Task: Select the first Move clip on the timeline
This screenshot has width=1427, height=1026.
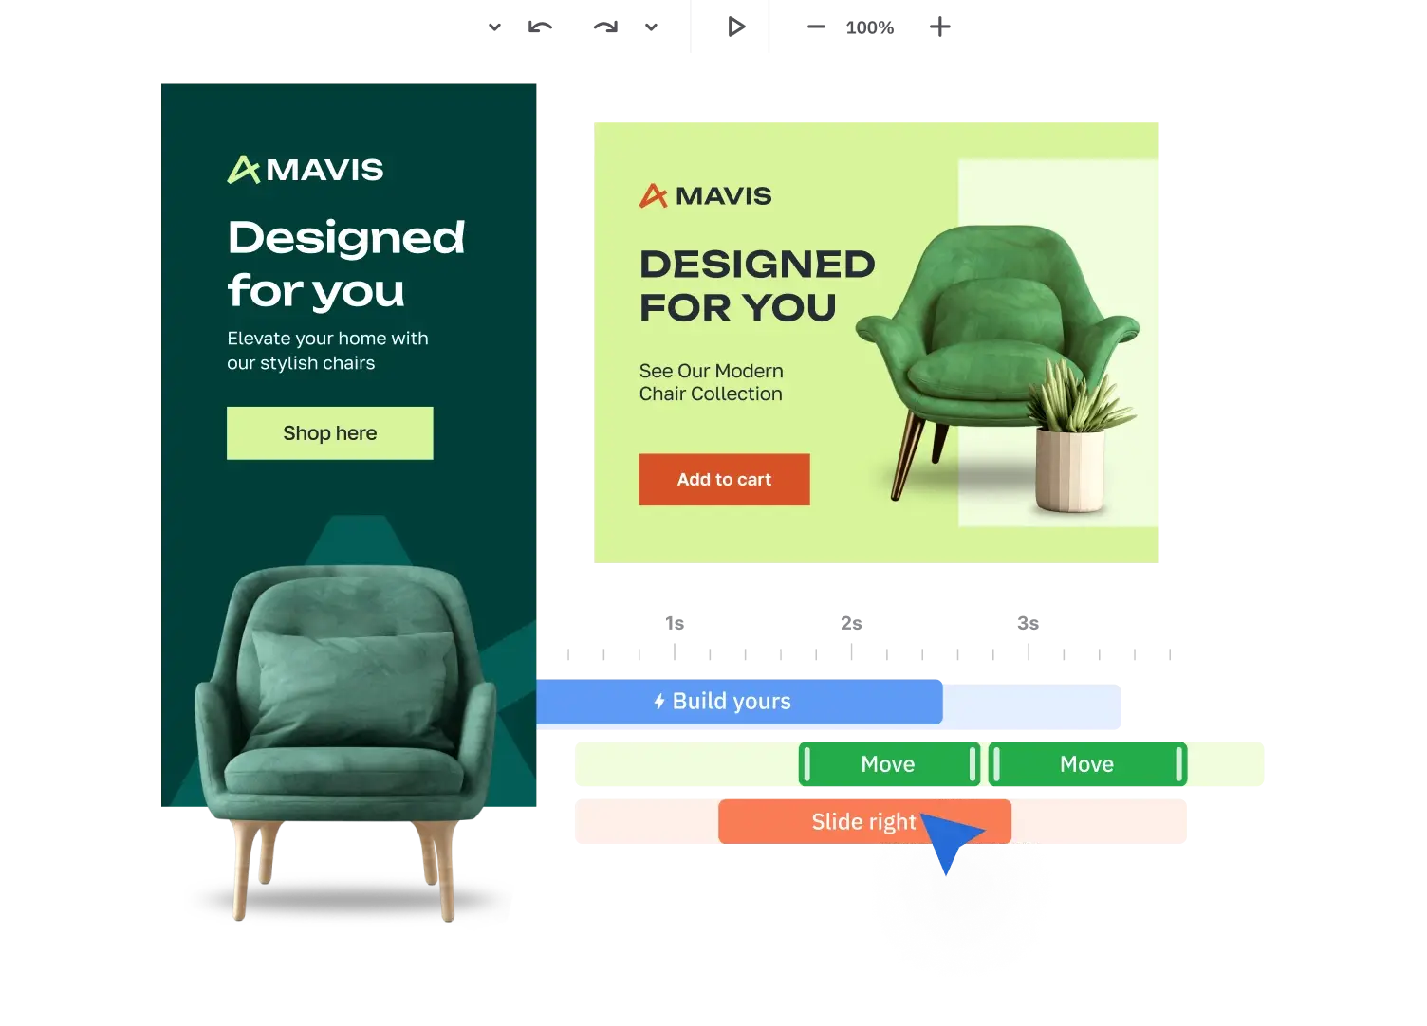Action: (887, 763)
